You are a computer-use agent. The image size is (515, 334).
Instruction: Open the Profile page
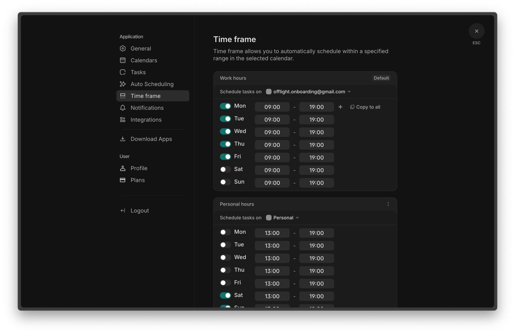153,168
